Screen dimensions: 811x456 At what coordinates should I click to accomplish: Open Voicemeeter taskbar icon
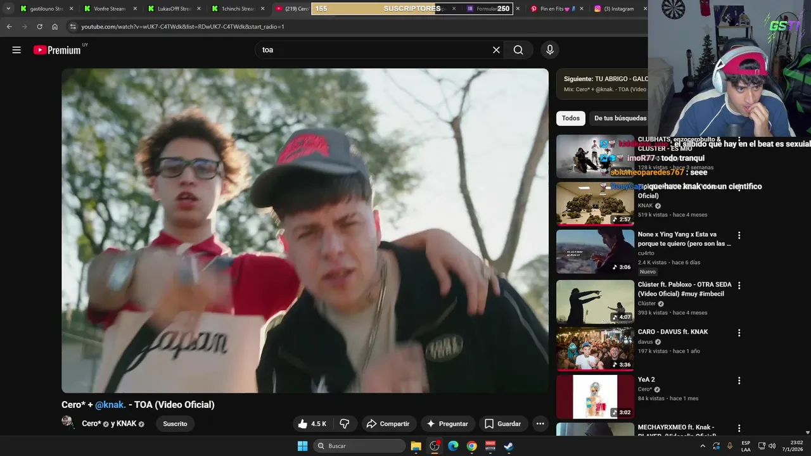click(490, 446)
